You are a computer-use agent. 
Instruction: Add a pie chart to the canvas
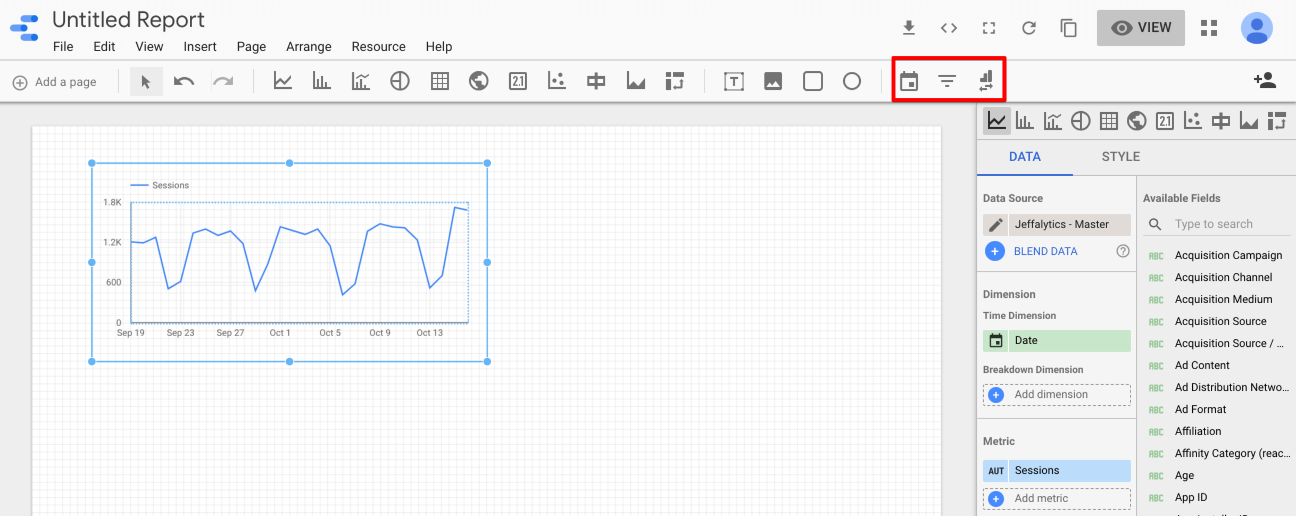[x=400, y=81]
